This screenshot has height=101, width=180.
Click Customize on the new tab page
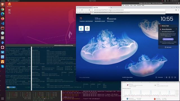coord(159,77)
